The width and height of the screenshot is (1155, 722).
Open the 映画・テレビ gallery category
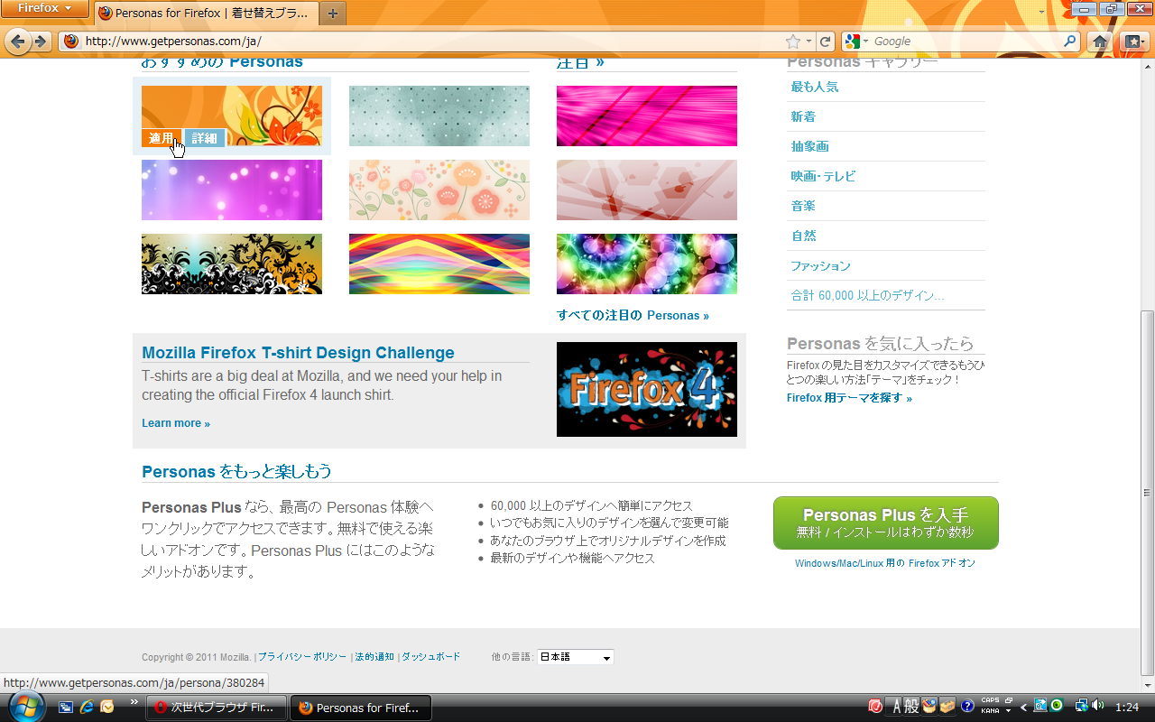point(823,176)
